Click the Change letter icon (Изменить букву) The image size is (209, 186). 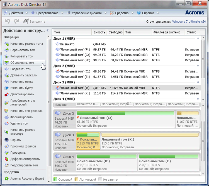click(6, 88)
